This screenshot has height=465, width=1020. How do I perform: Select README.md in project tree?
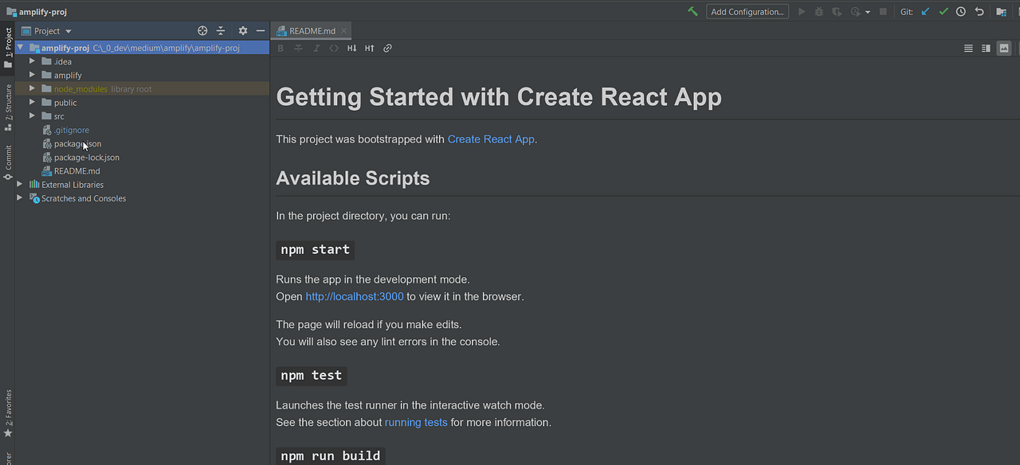pyautogui.click(x=76, y=170)
